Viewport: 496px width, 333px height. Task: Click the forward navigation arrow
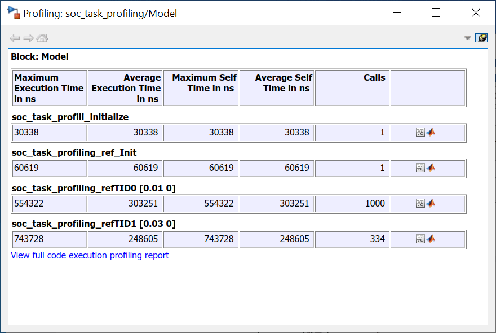(x=28, y=38)
